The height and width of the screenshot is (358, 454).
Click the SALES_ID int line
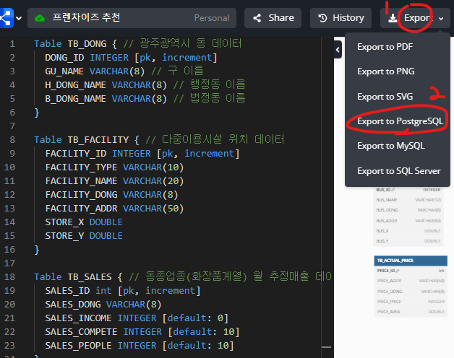[123, 291]
